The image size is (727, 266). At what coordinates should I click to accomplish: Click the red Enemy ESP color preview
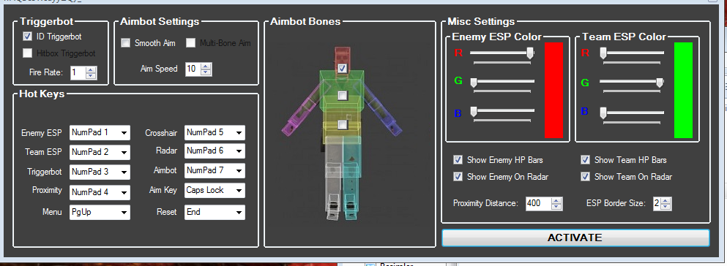(x=553, y=90)
